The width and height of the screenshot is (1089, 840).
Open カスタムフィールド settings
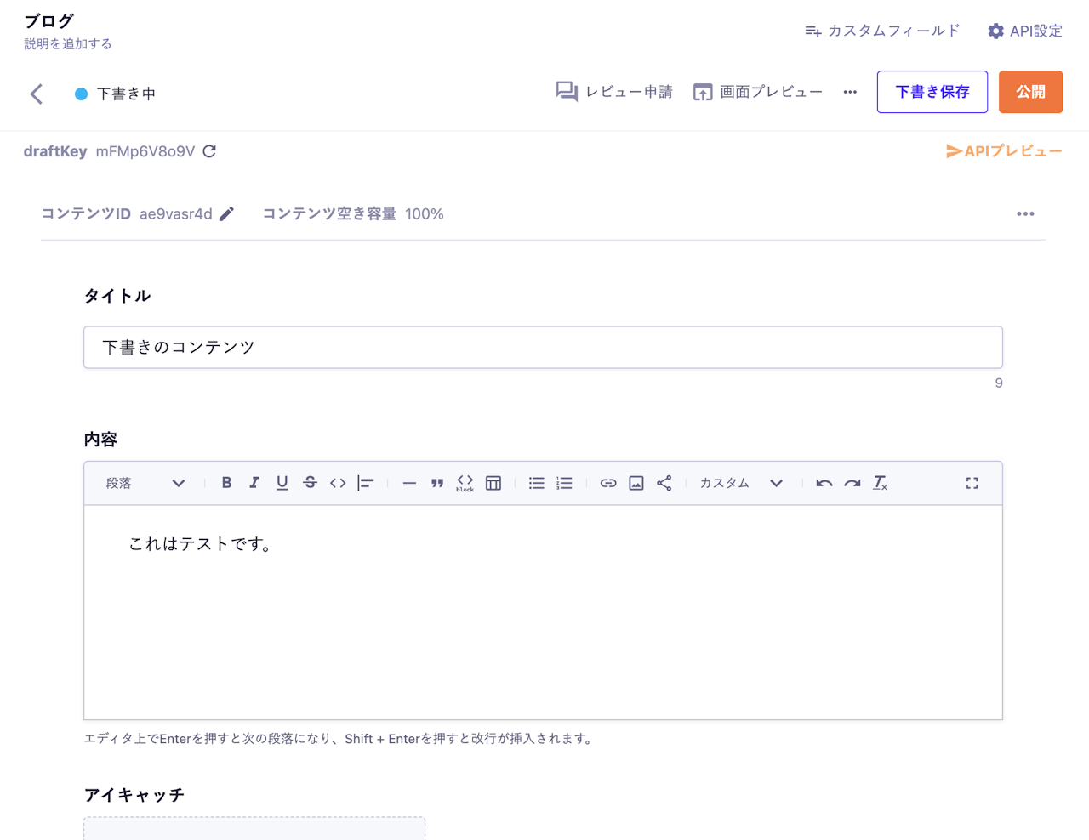(x=881, y=30)
